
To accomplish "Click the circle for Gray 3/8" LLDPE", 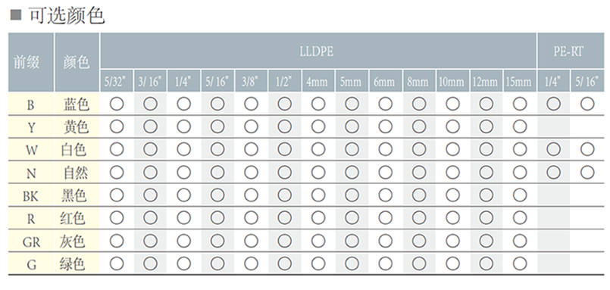I will (251, 241).
